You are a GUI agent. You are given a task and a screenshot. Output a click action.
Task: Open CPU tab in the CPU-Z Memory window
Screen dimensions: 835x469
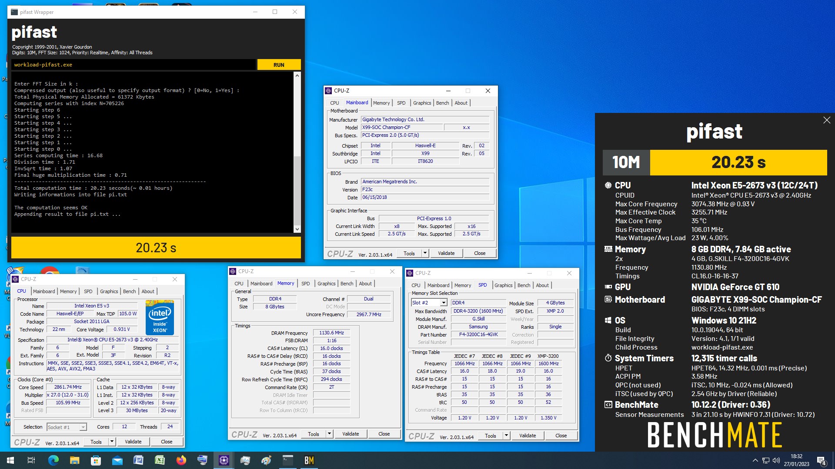(x=239, y=284)
